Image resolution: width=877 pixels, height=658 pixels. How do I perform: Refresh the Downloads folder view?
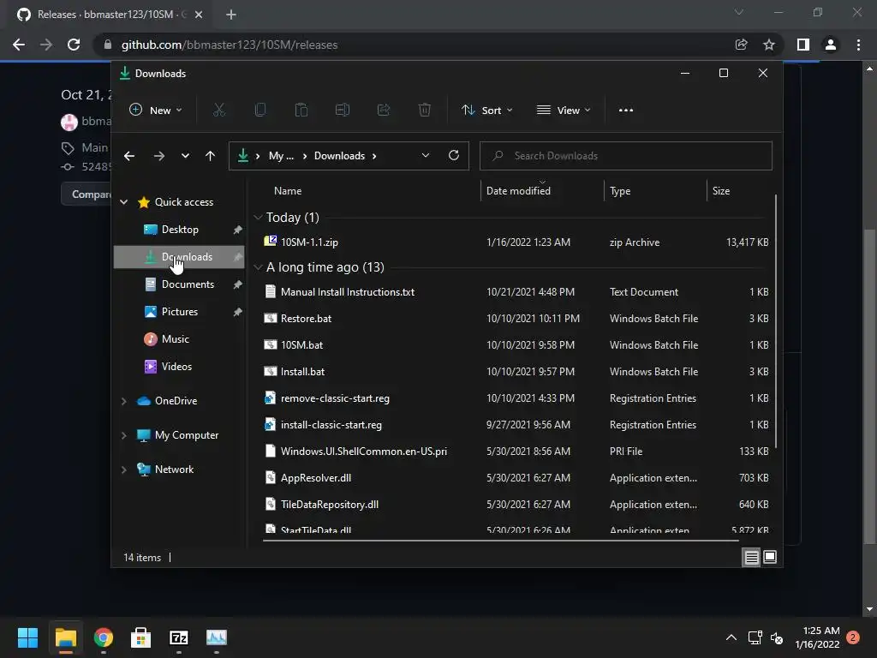(454, 156)
